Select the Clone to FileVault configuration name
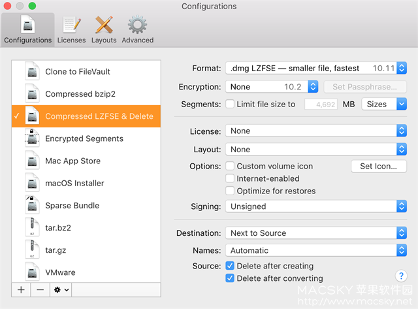The height and width of the screenshot is (309, 418). pyautogui.click(x=78, y=71)
